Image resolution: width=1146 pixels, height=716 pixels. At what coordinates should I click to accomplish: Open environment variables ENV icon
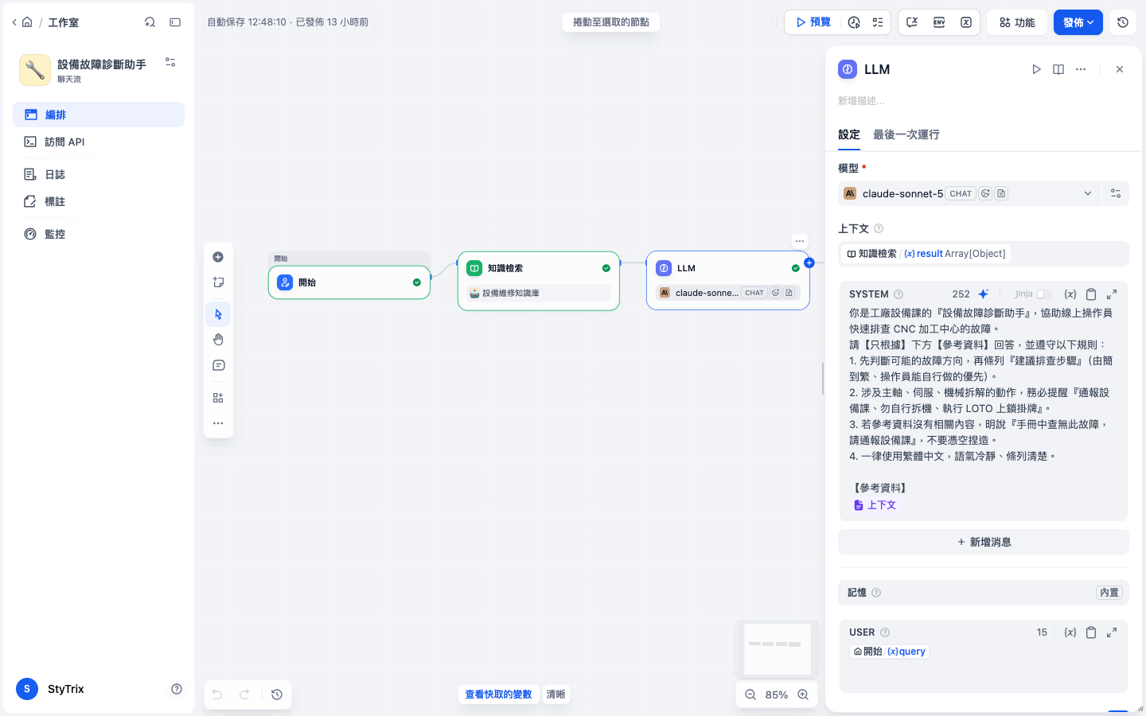[939, 22]
